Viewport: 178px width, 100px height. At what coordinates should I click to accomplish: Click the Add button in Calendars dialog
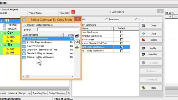151,34
